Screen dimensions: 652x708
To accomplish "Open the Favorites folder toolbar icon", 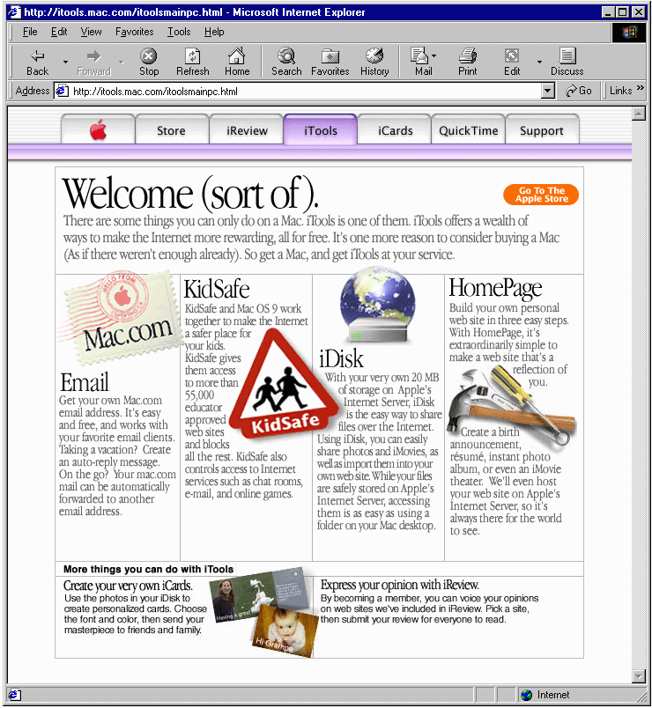I will point(330,56).
